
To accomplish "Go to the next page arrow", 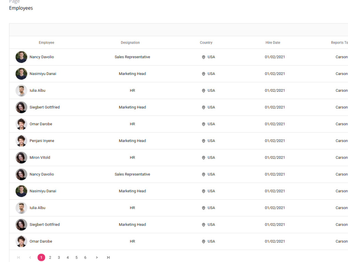I will pos(96,257).
